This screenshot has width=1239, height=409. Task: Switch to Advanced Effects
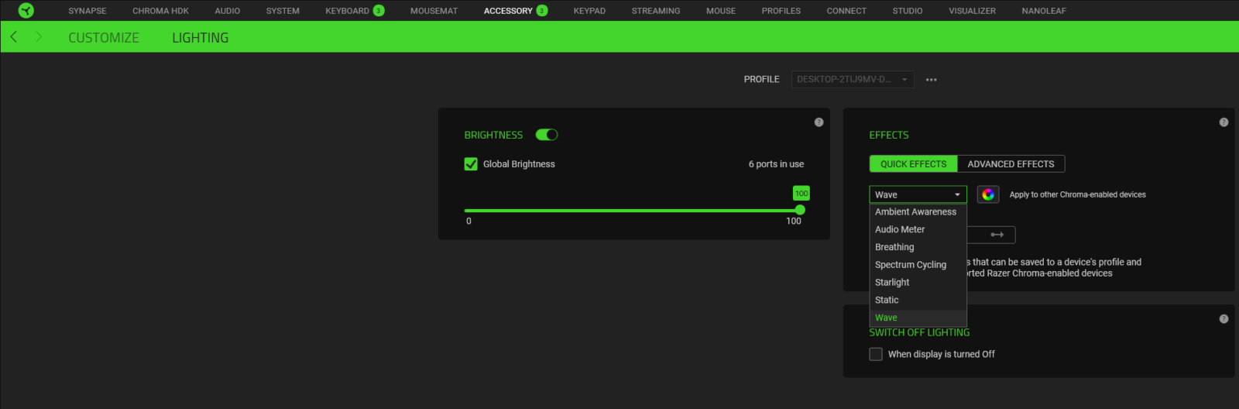coord(1011,164)
